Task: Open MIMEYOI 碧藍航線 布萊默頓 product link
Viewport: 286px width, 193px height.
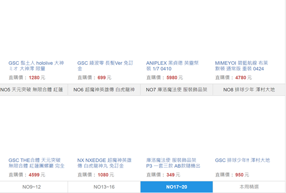Action: click(242, 66)
